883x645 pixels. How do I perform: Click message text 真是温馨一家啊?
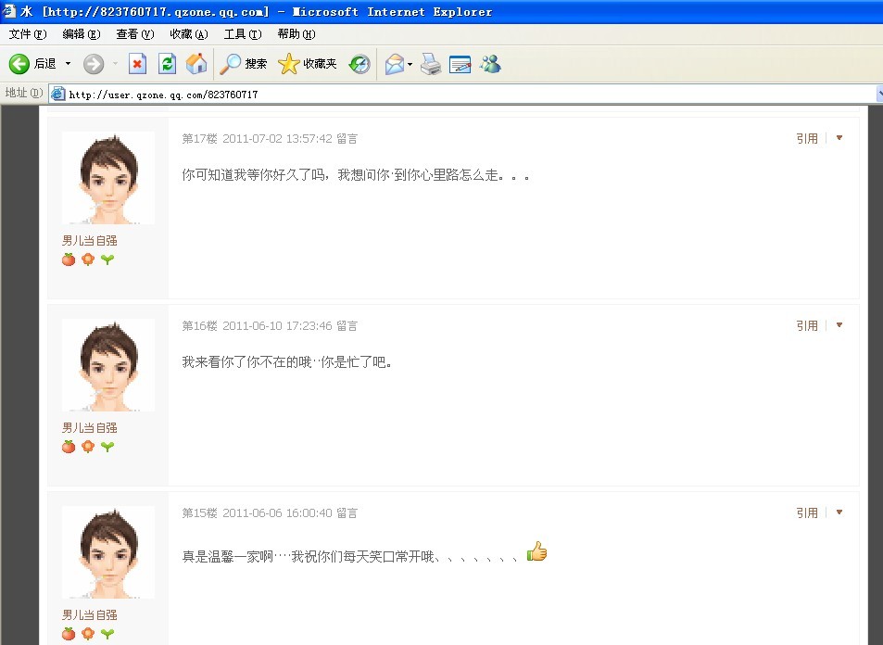tap(227, 557)
